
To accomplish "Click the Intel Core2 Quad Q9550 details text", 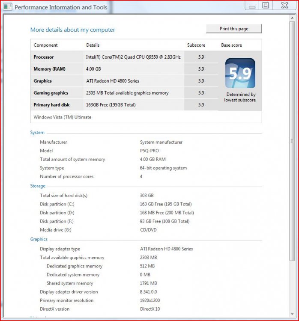I will [133, 57].
